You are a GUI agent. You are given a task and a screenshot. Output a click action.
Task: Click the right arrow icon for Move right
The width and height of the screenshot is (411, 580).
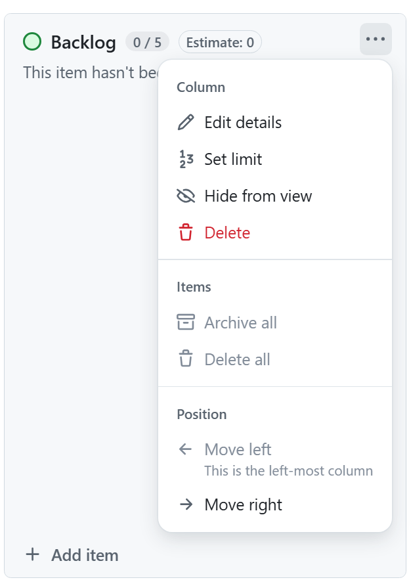tap(186, 504)
